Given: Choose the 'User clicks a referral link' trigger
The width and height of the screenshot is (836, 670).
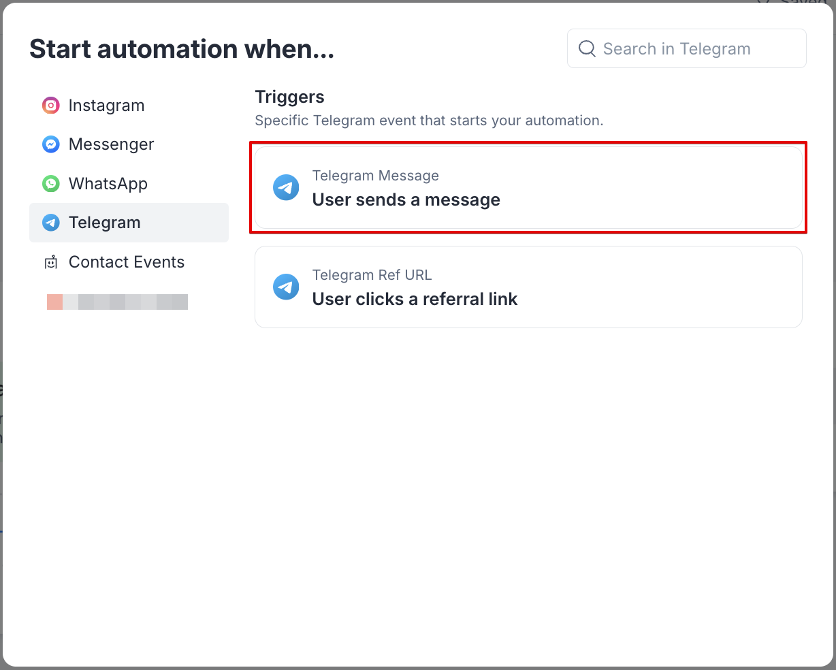Looking at the screenshot, I should pyautogui.click(x=415, y=300).
